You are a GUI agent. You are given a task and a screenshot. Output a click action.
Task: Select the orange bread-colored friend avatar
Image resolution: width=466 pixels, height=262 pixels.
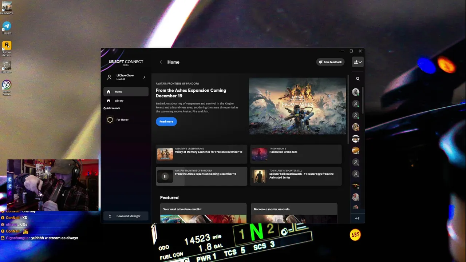tap(356, 150)
